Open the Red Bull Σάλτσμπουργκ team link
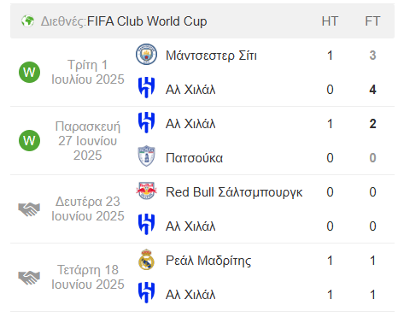398x323 pixels. coord(234,192)
